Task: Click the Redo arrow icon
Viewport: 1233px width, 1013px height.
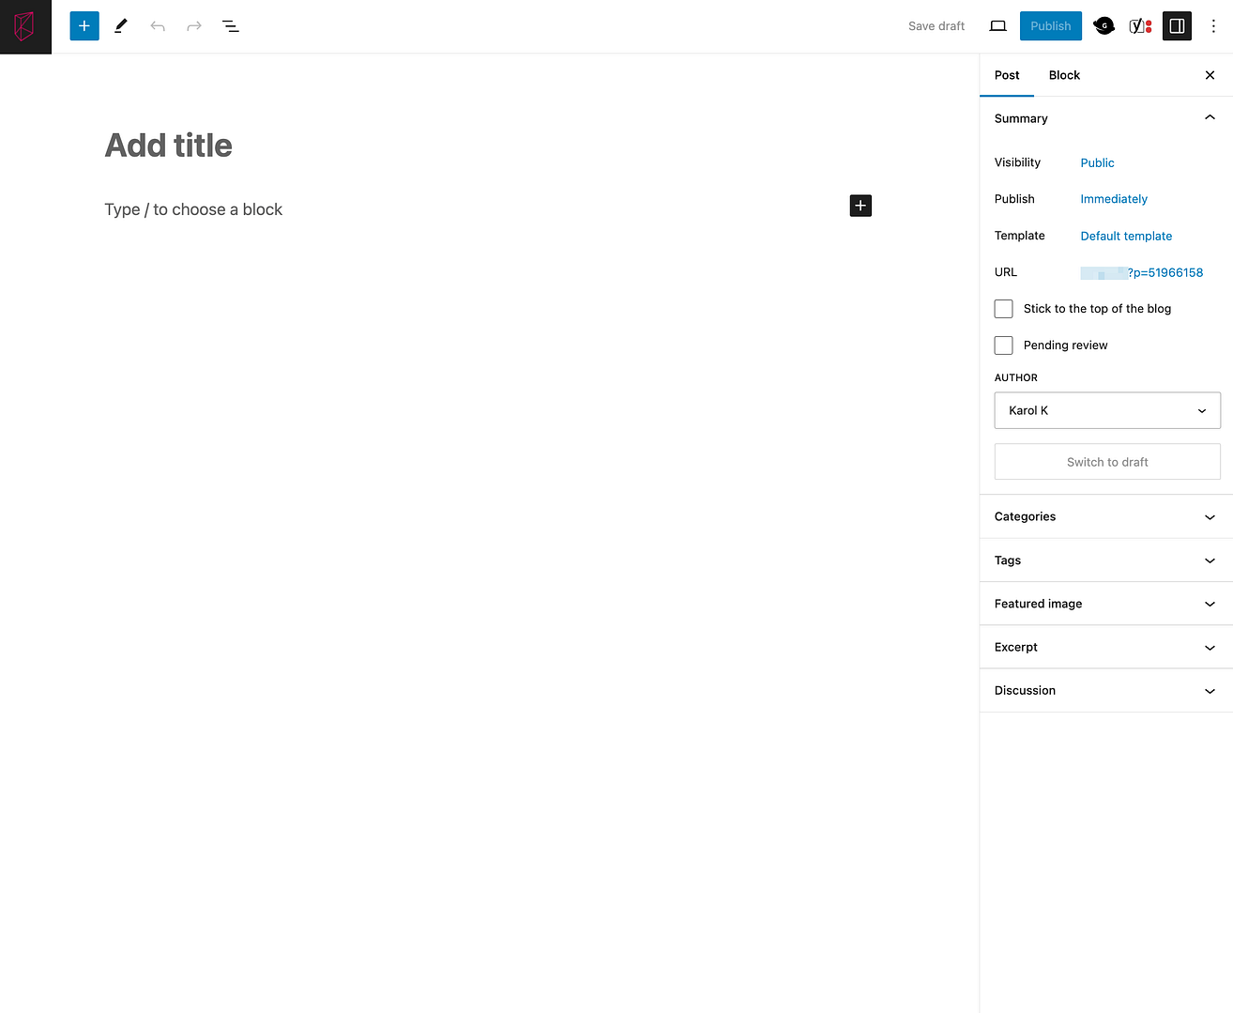Action: point(193,25)
